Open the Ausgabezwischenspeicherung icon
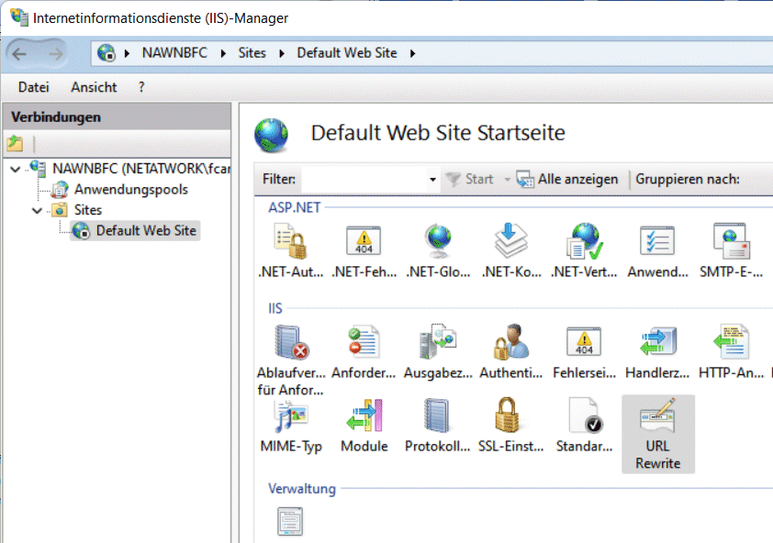The image size is (773, 543). (438, 341)
